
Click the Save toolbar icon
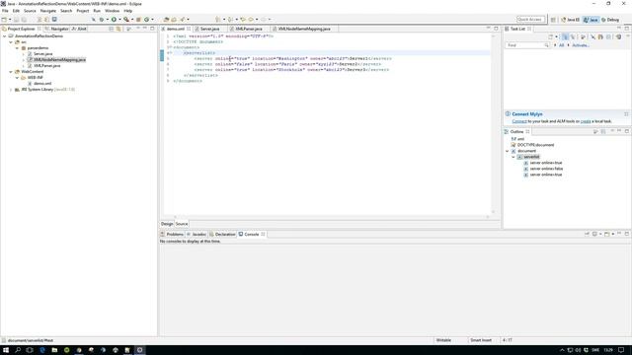[16, 20]
